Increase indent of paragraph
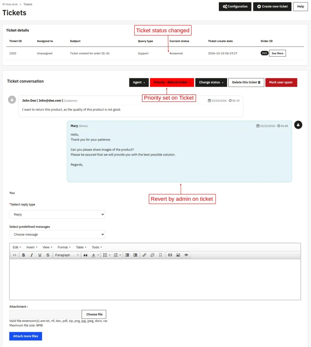 135,255
